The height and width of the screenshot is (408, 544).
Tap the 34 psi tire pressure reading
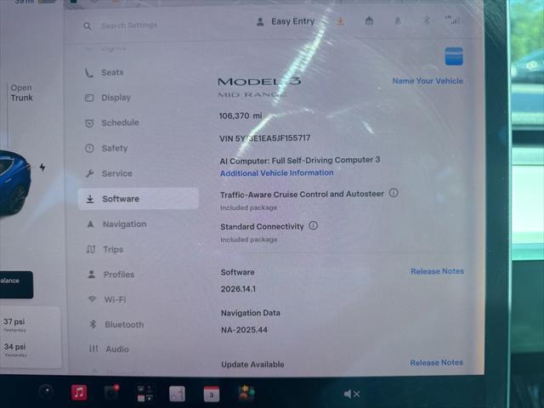click(14, 347)
